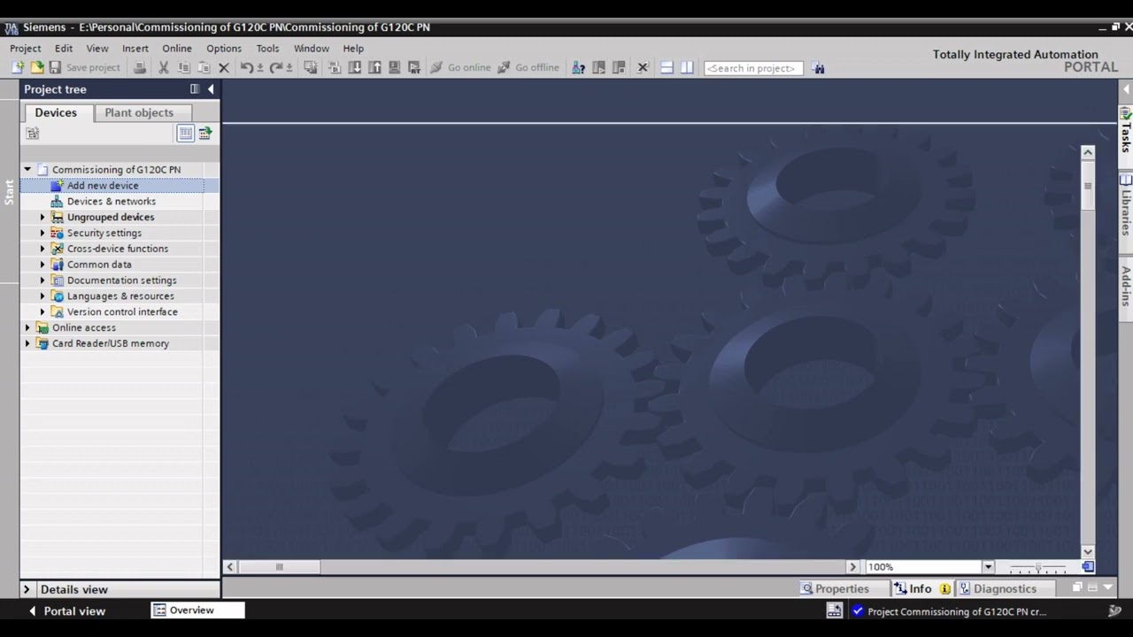This screenshot has width=1133, height=637.
Task: Collapse the Project tree panel arrow
Action: click(211, 89)
